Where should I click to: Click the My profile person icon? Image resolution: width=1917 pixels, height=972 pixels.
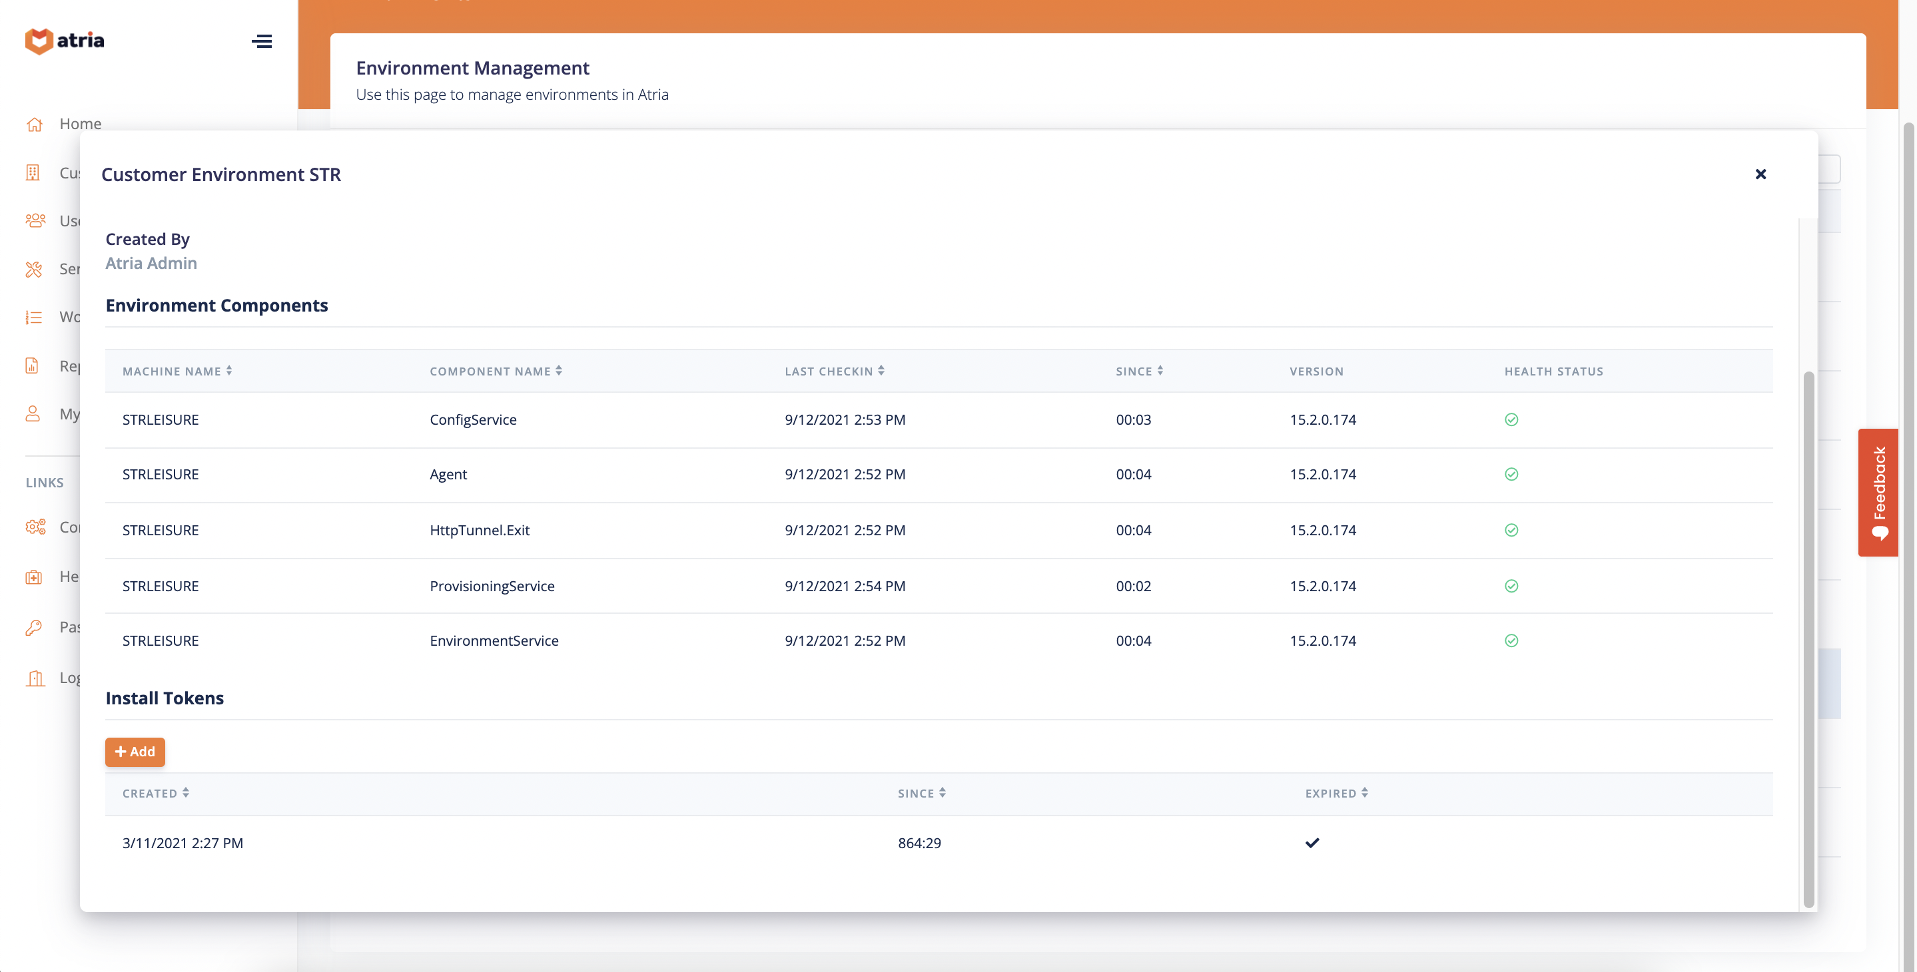click(x=33, y=414)
